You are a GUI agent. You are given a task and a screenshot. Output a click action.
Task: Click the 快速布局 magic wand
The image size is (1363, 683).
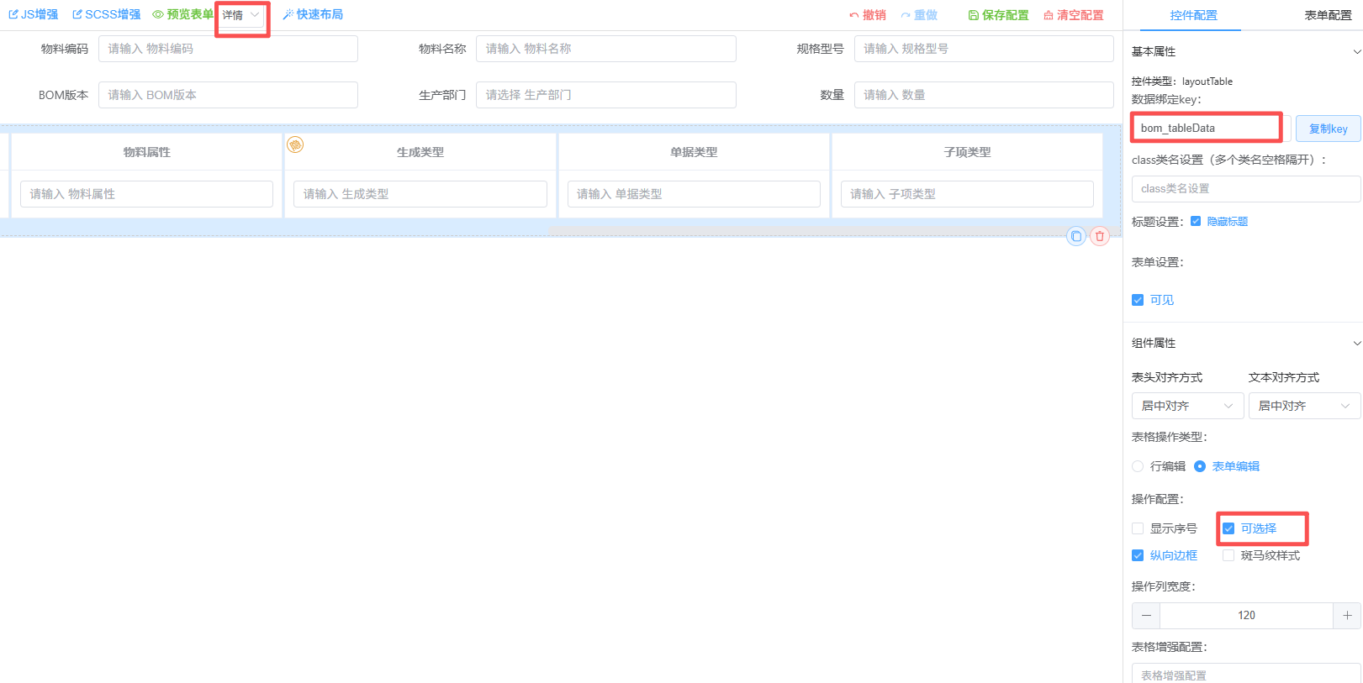coord(288,14)
